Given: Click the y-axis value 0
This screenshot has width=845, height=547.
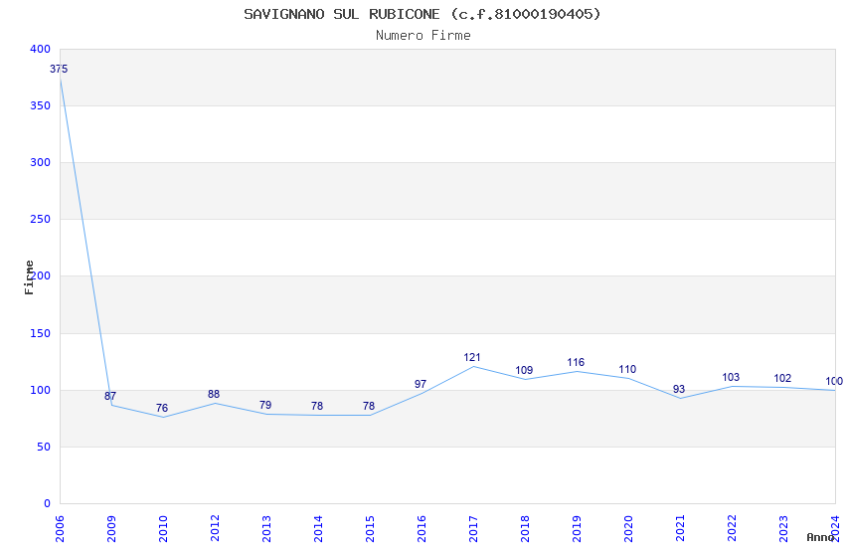Looking at the screenshot, I should click(48, 503).
